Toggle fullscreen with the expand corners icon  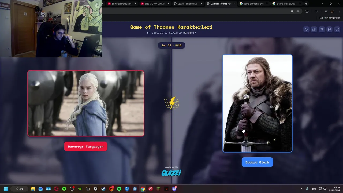point(337,29)
